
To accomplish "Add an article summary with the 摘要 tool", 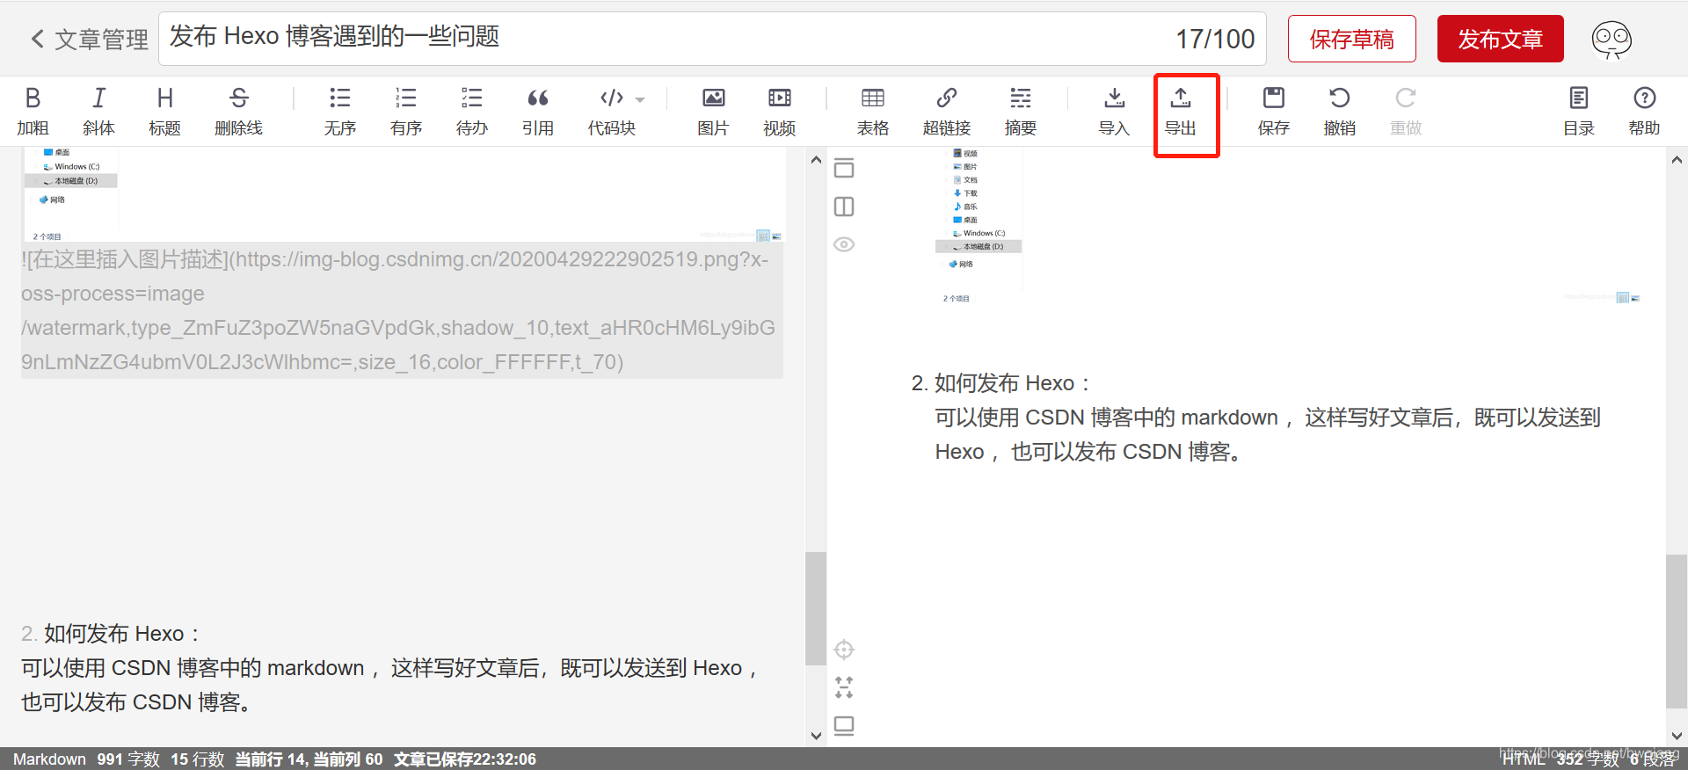I will pyautogui.click(x=1020, y=111).
